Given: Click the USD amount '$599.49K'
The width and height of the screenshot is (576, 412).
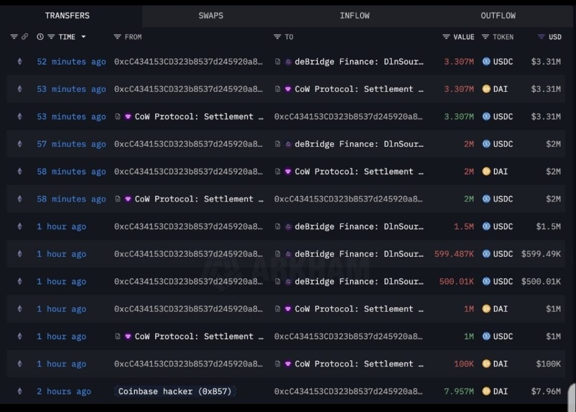Looking at the screenshot, I should point(541,254).
